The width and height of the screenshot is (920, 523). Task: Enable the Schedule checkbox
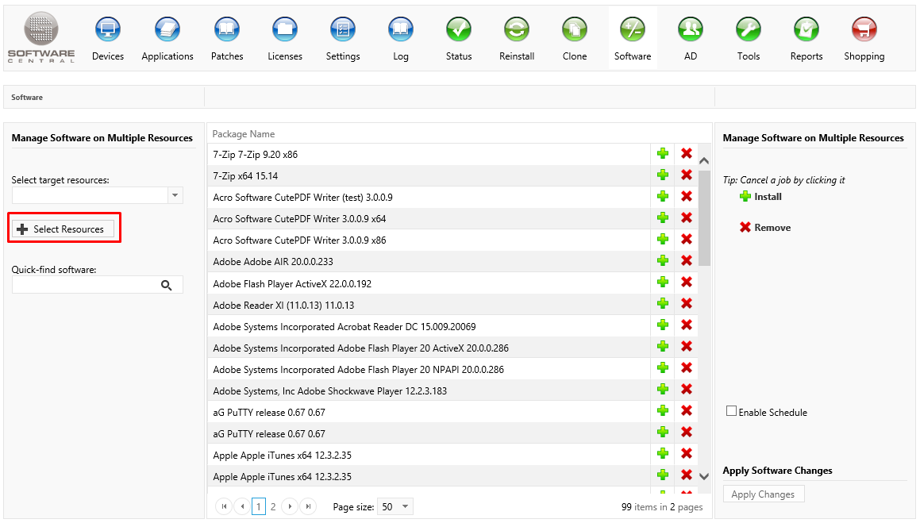731,411
